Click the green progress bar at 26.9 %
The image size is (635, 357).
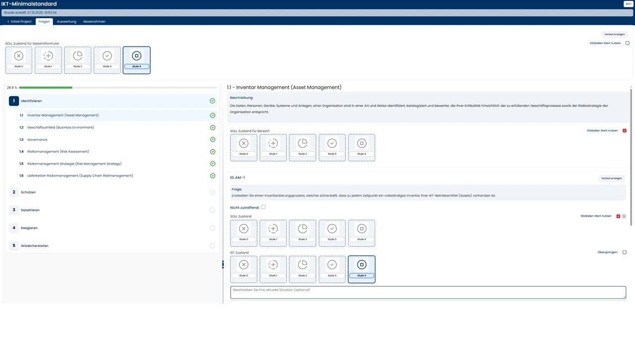tap(46, 88)
